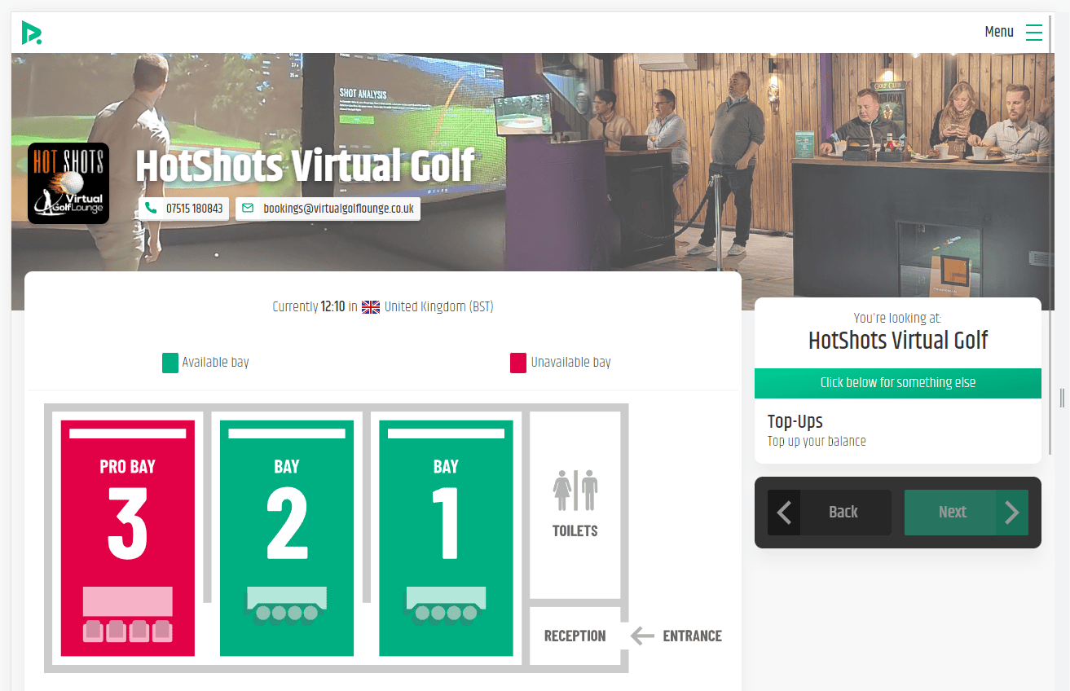Email bookings@virtualgolflounge.co.uk
Image resolution: width=1070 pixels, height=691 pixels.
click(x=328, y=209)
